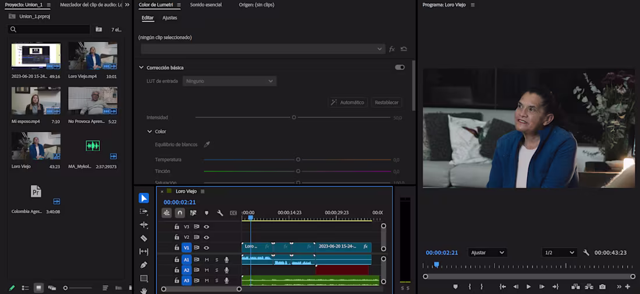
Task: Open the Ajustar zoom level dropdown
Action: (487, 253)
